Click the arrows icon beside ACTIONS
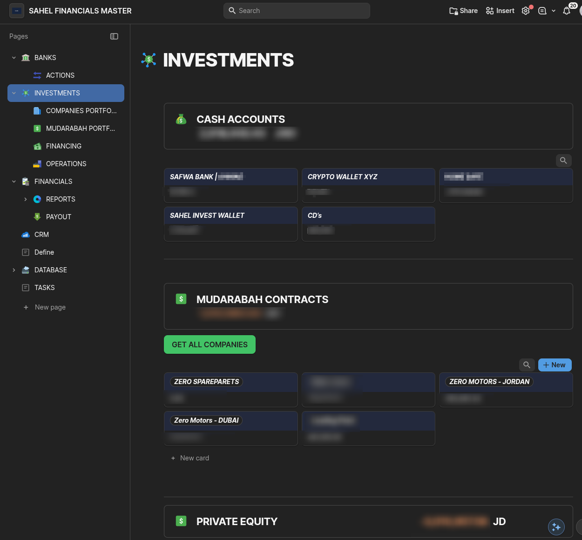582x540 pixels. (x=37, y=75)
